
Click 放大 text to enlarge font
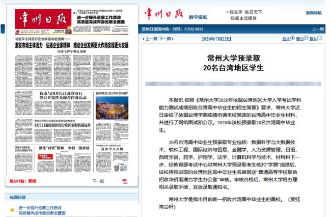click(x=287, y=39)
